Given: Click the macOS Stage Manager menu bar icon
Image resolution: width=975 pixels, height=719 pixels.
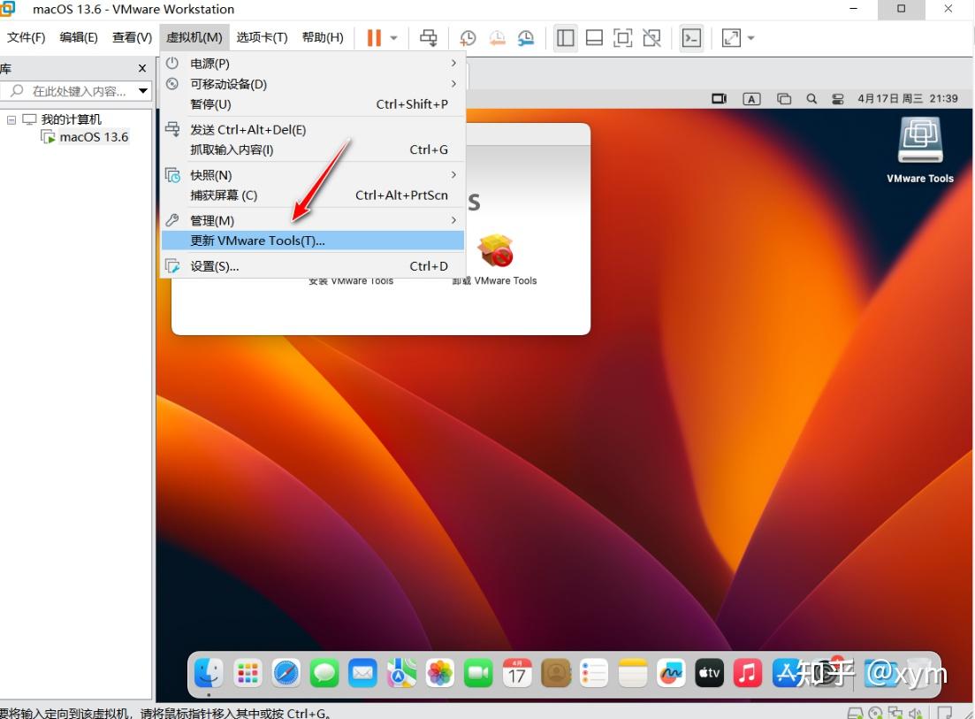Looking at the screenshot, I should 783,99.
